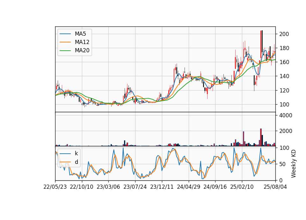This screenshot has height=220, width=306.
Task: Click the d legend label in KD panel
Action: click(76, 162)
